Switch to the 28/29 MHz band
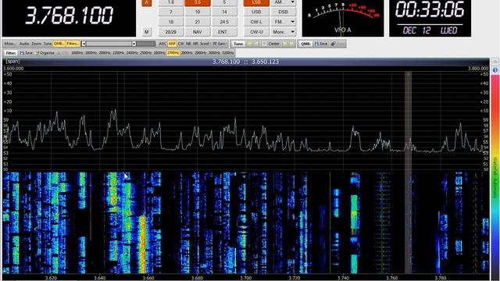Screen dimensions: 500x281 coord(170,32)
